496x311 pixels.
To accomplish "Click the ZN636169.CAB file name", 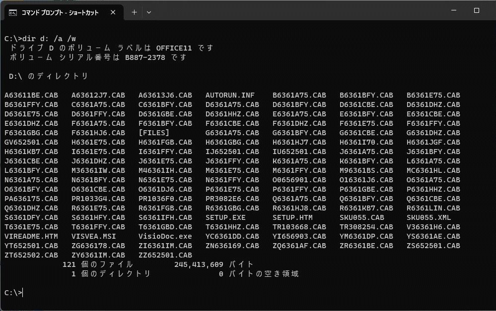I will pyautogui.click(x=232, y=246).
